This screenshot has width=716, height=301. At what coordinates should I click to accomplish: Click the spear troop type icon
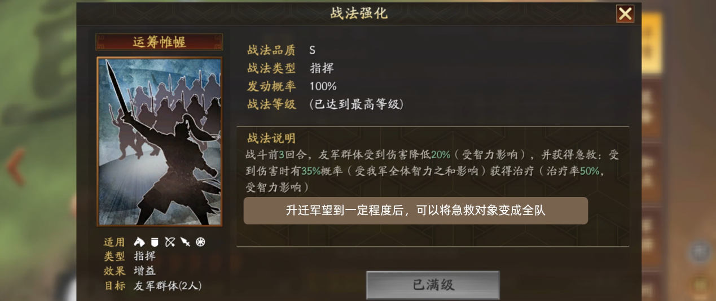coord(185,242)
